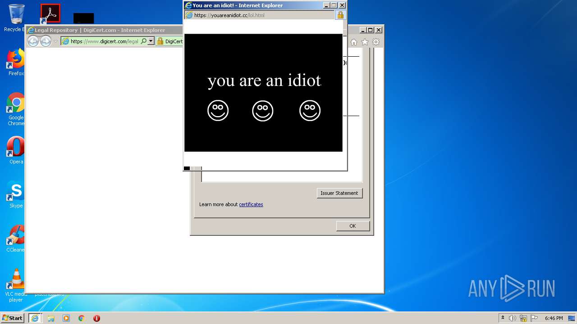Select the Opera desktop shortcut
This screenshot has width=577, height=324.
coord(16,150)
